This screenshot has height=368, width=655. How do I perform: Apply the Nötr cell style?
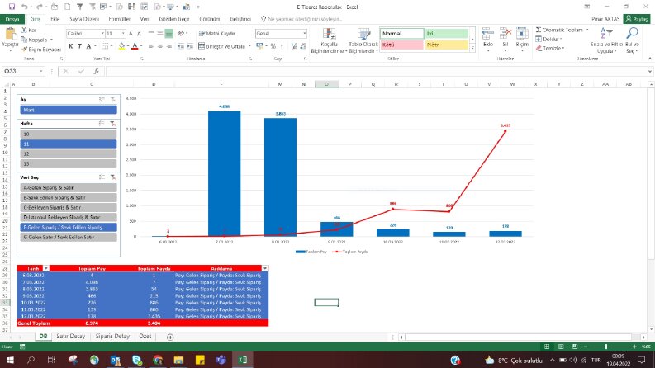coord(447,45)
